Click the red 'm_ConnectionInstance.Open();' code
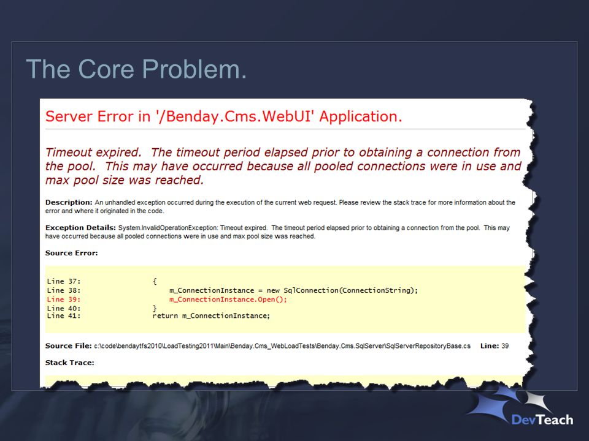 coord(228,300)
